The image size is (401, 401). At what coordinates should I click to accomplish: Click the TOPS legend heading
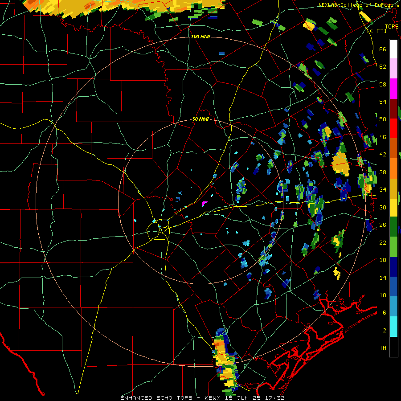click(x=392, y=26)
